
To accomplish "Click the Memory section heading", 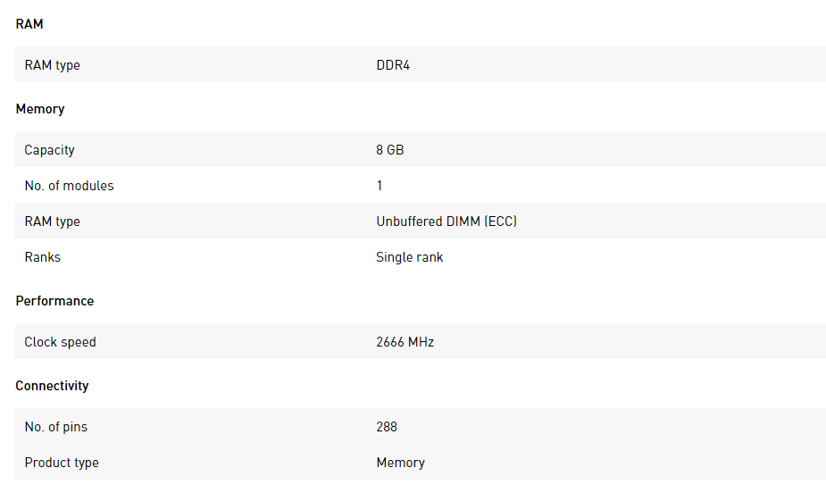I will pyautogui.click(x=40, y=109).
